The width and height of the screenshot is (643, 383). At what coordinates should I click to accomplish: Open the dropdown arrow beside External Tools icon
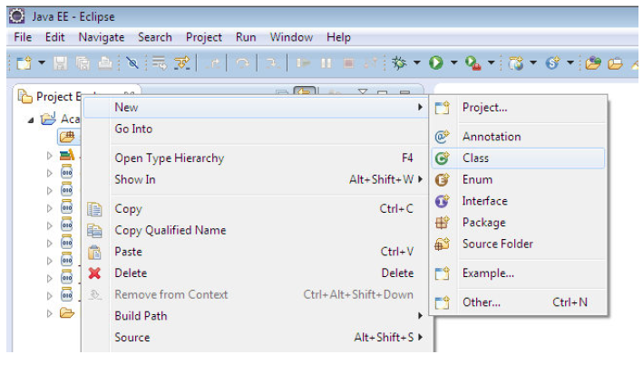(x=492, y=63)
